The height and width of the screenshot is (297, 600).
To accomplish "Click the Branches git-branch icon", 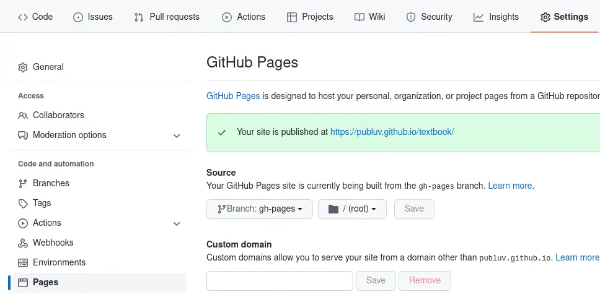I will click(x=23, y=184).
